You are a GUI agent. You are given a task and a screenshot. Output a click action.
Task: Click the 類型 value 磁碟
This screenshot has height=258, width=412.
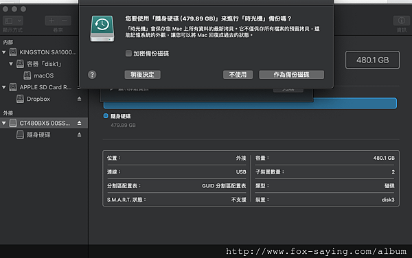click(389, 186)
